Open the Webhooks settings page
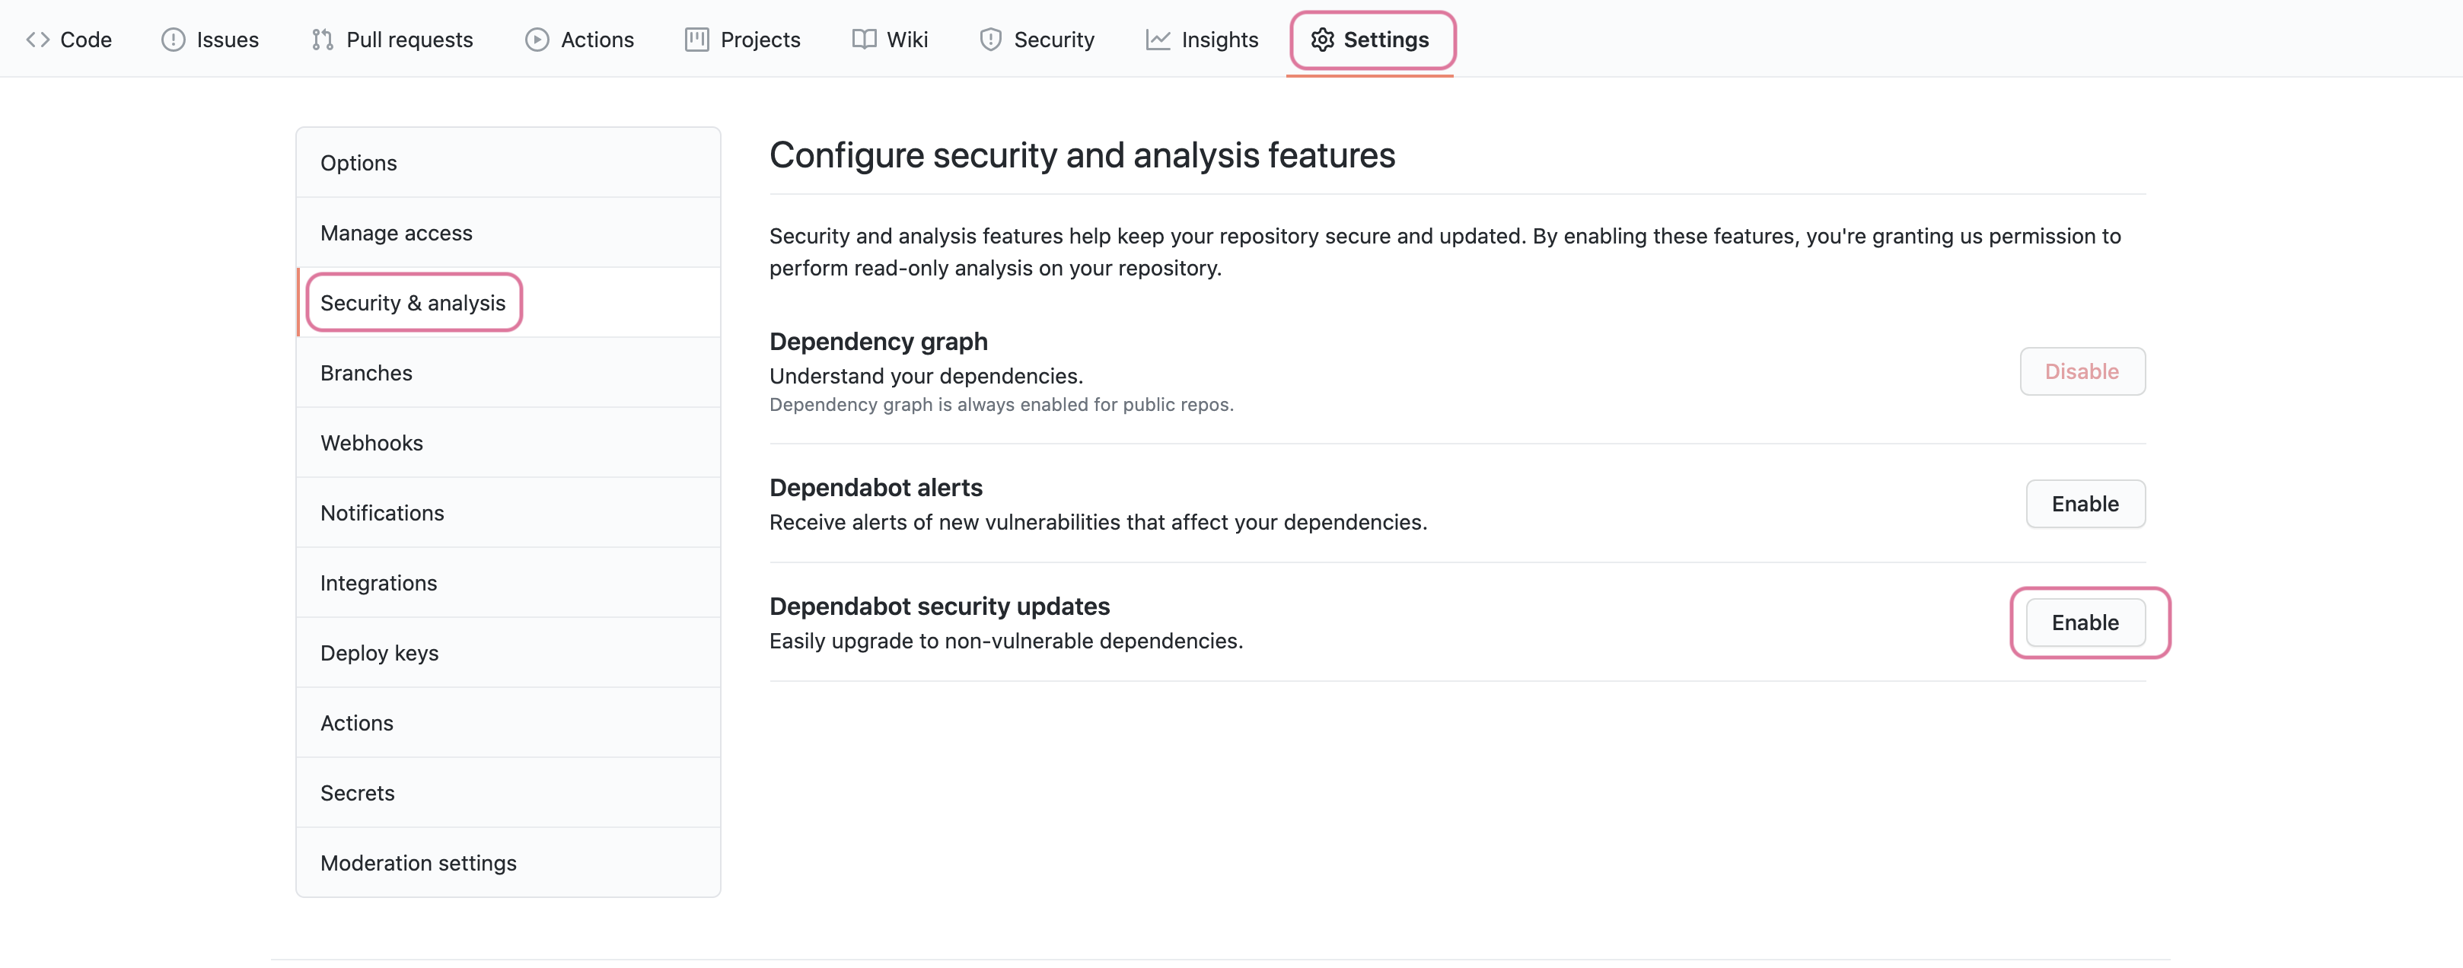This screenshot has height=968, width=2463. point(371,442)
